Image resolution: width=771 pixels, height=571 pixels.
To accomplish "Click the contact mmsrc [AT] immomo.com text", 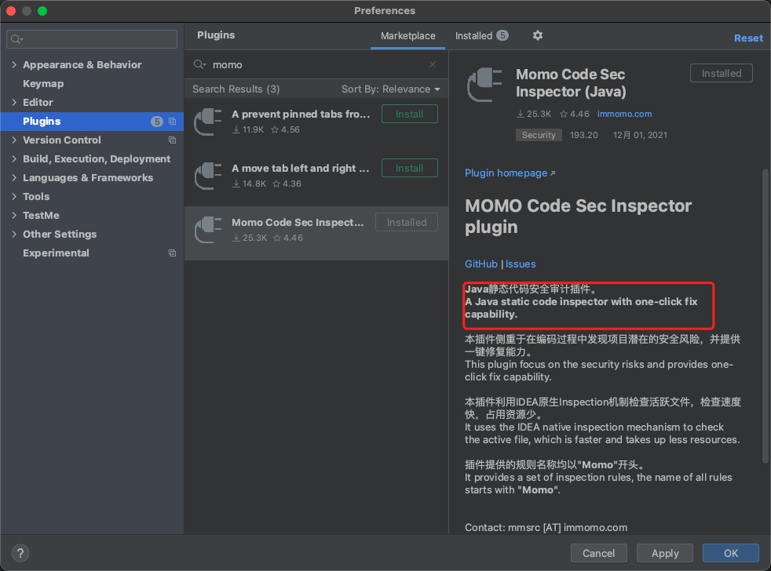I will [546, 527].
